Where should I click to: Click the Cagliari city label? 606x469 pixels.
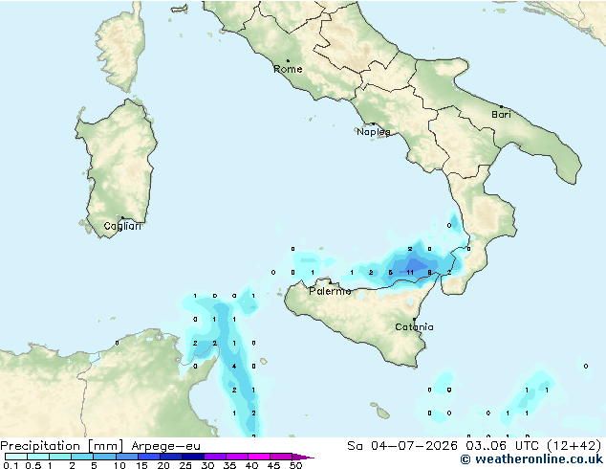(x=122, y=226)
